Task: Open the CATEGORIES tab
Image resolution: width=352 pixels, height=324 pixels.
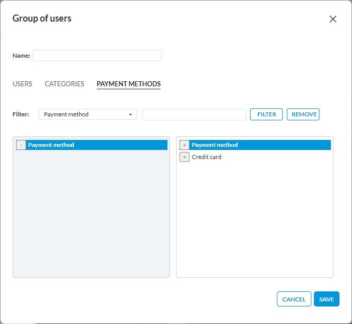Action: tap(64, 84)
